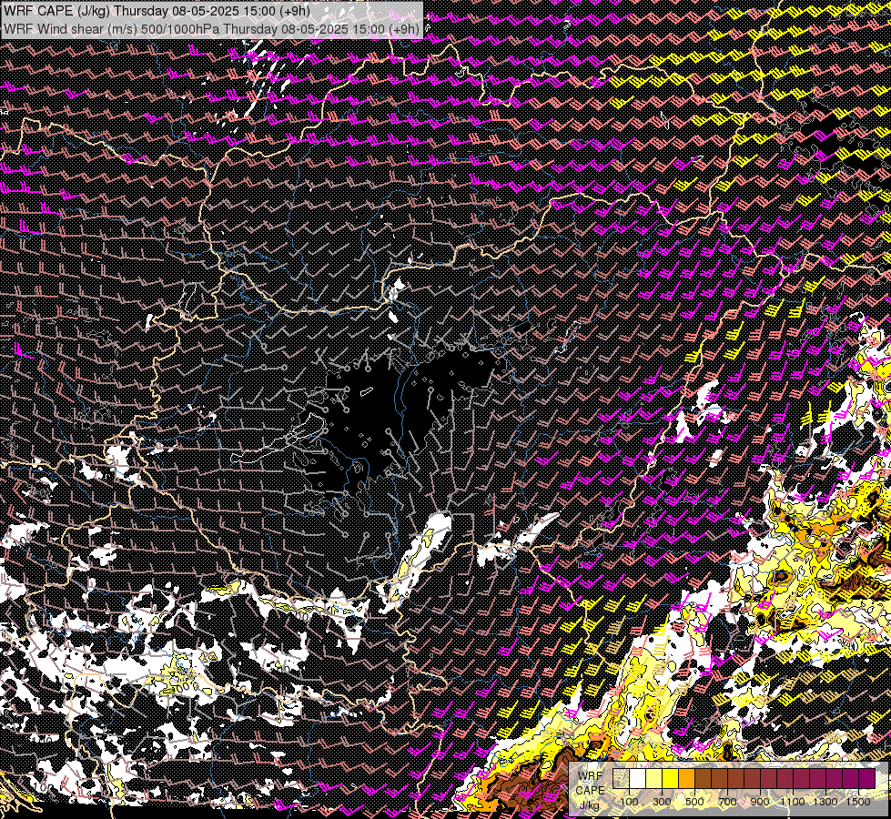
Task: Select the bright yellow CAPE legend swatch
Action: tap(670, 778)
